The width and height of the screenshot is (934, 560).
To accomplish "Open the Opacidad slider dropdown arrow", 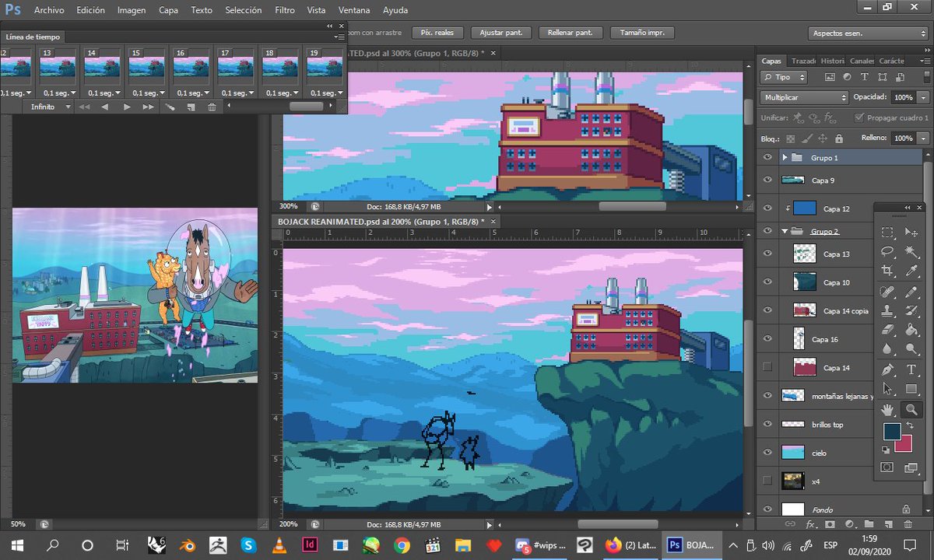I will 923,98.
